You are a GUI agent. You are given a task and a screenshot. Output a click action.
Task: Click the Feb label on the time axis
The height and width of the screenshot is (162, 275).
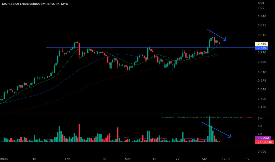coord(68,159)
